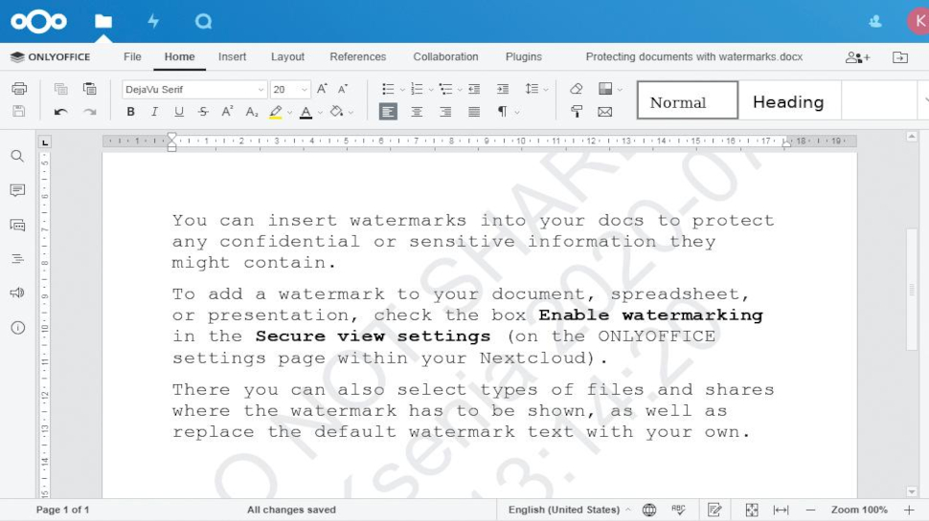Open the Nextcloud Talk search-circle icon
The width and height of the screenshot is (929, 521).
pos(203,21)
